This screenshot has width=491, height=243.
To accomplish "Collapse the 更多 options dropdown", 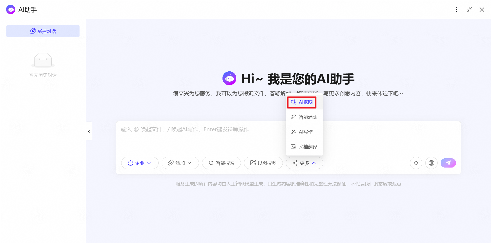I will tap(305, 163).
